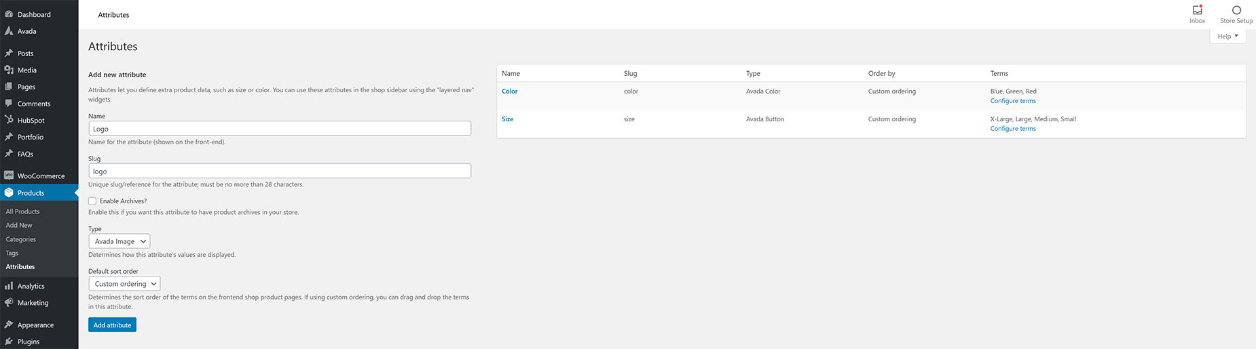Open the WooCommerce menu item
Screen dimensions: 1256x349
pyautogui.click(x=41, y=176)
